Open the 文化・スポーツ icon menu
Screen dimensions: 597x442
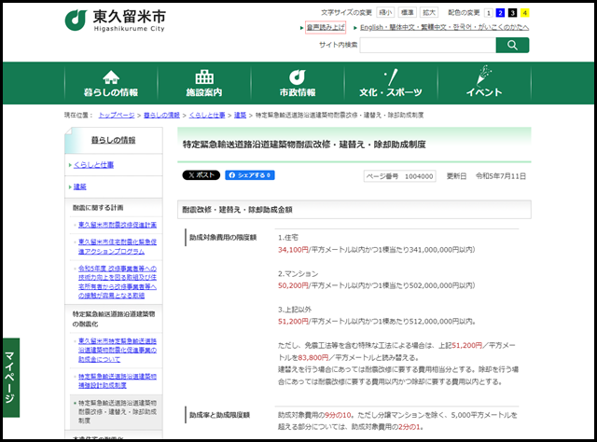pos(391,83)
